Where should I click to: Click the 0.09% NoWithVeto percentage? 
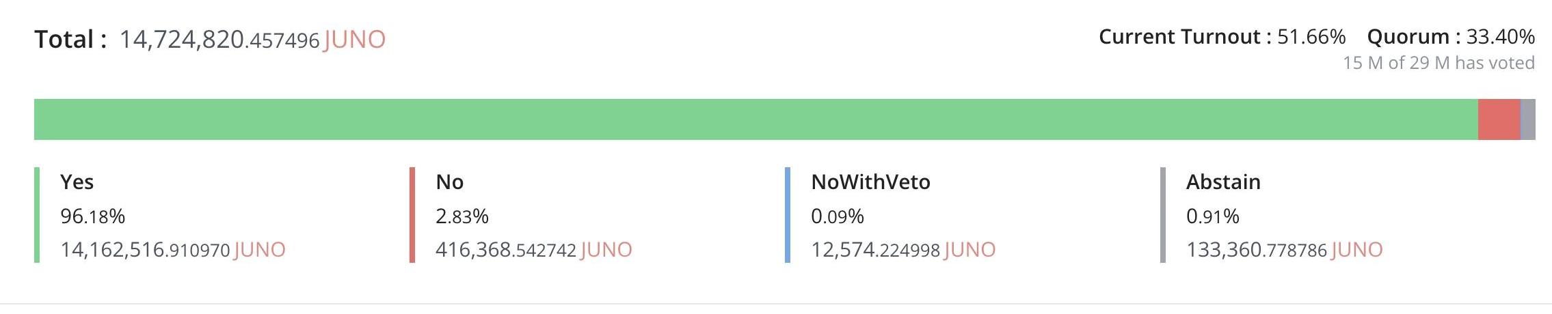coord(838,216)
